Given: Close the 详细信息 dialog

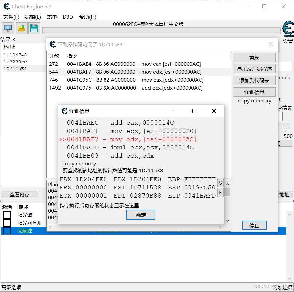Looking at the screenshot, I should click(x=214, y=111).
